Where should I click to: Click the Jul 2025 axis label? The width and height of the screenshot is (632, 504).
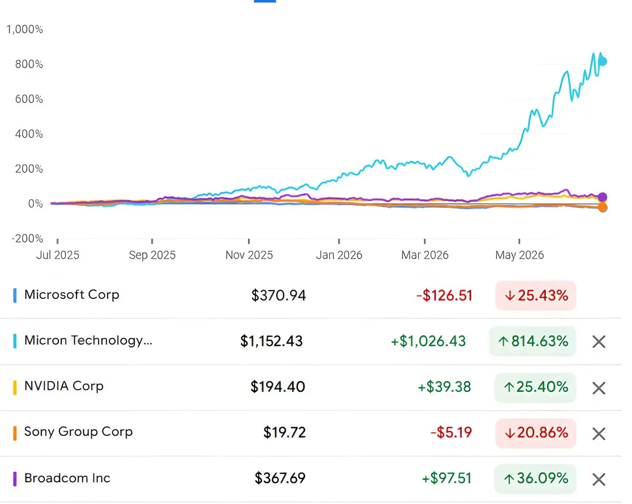tap(58, 256)
